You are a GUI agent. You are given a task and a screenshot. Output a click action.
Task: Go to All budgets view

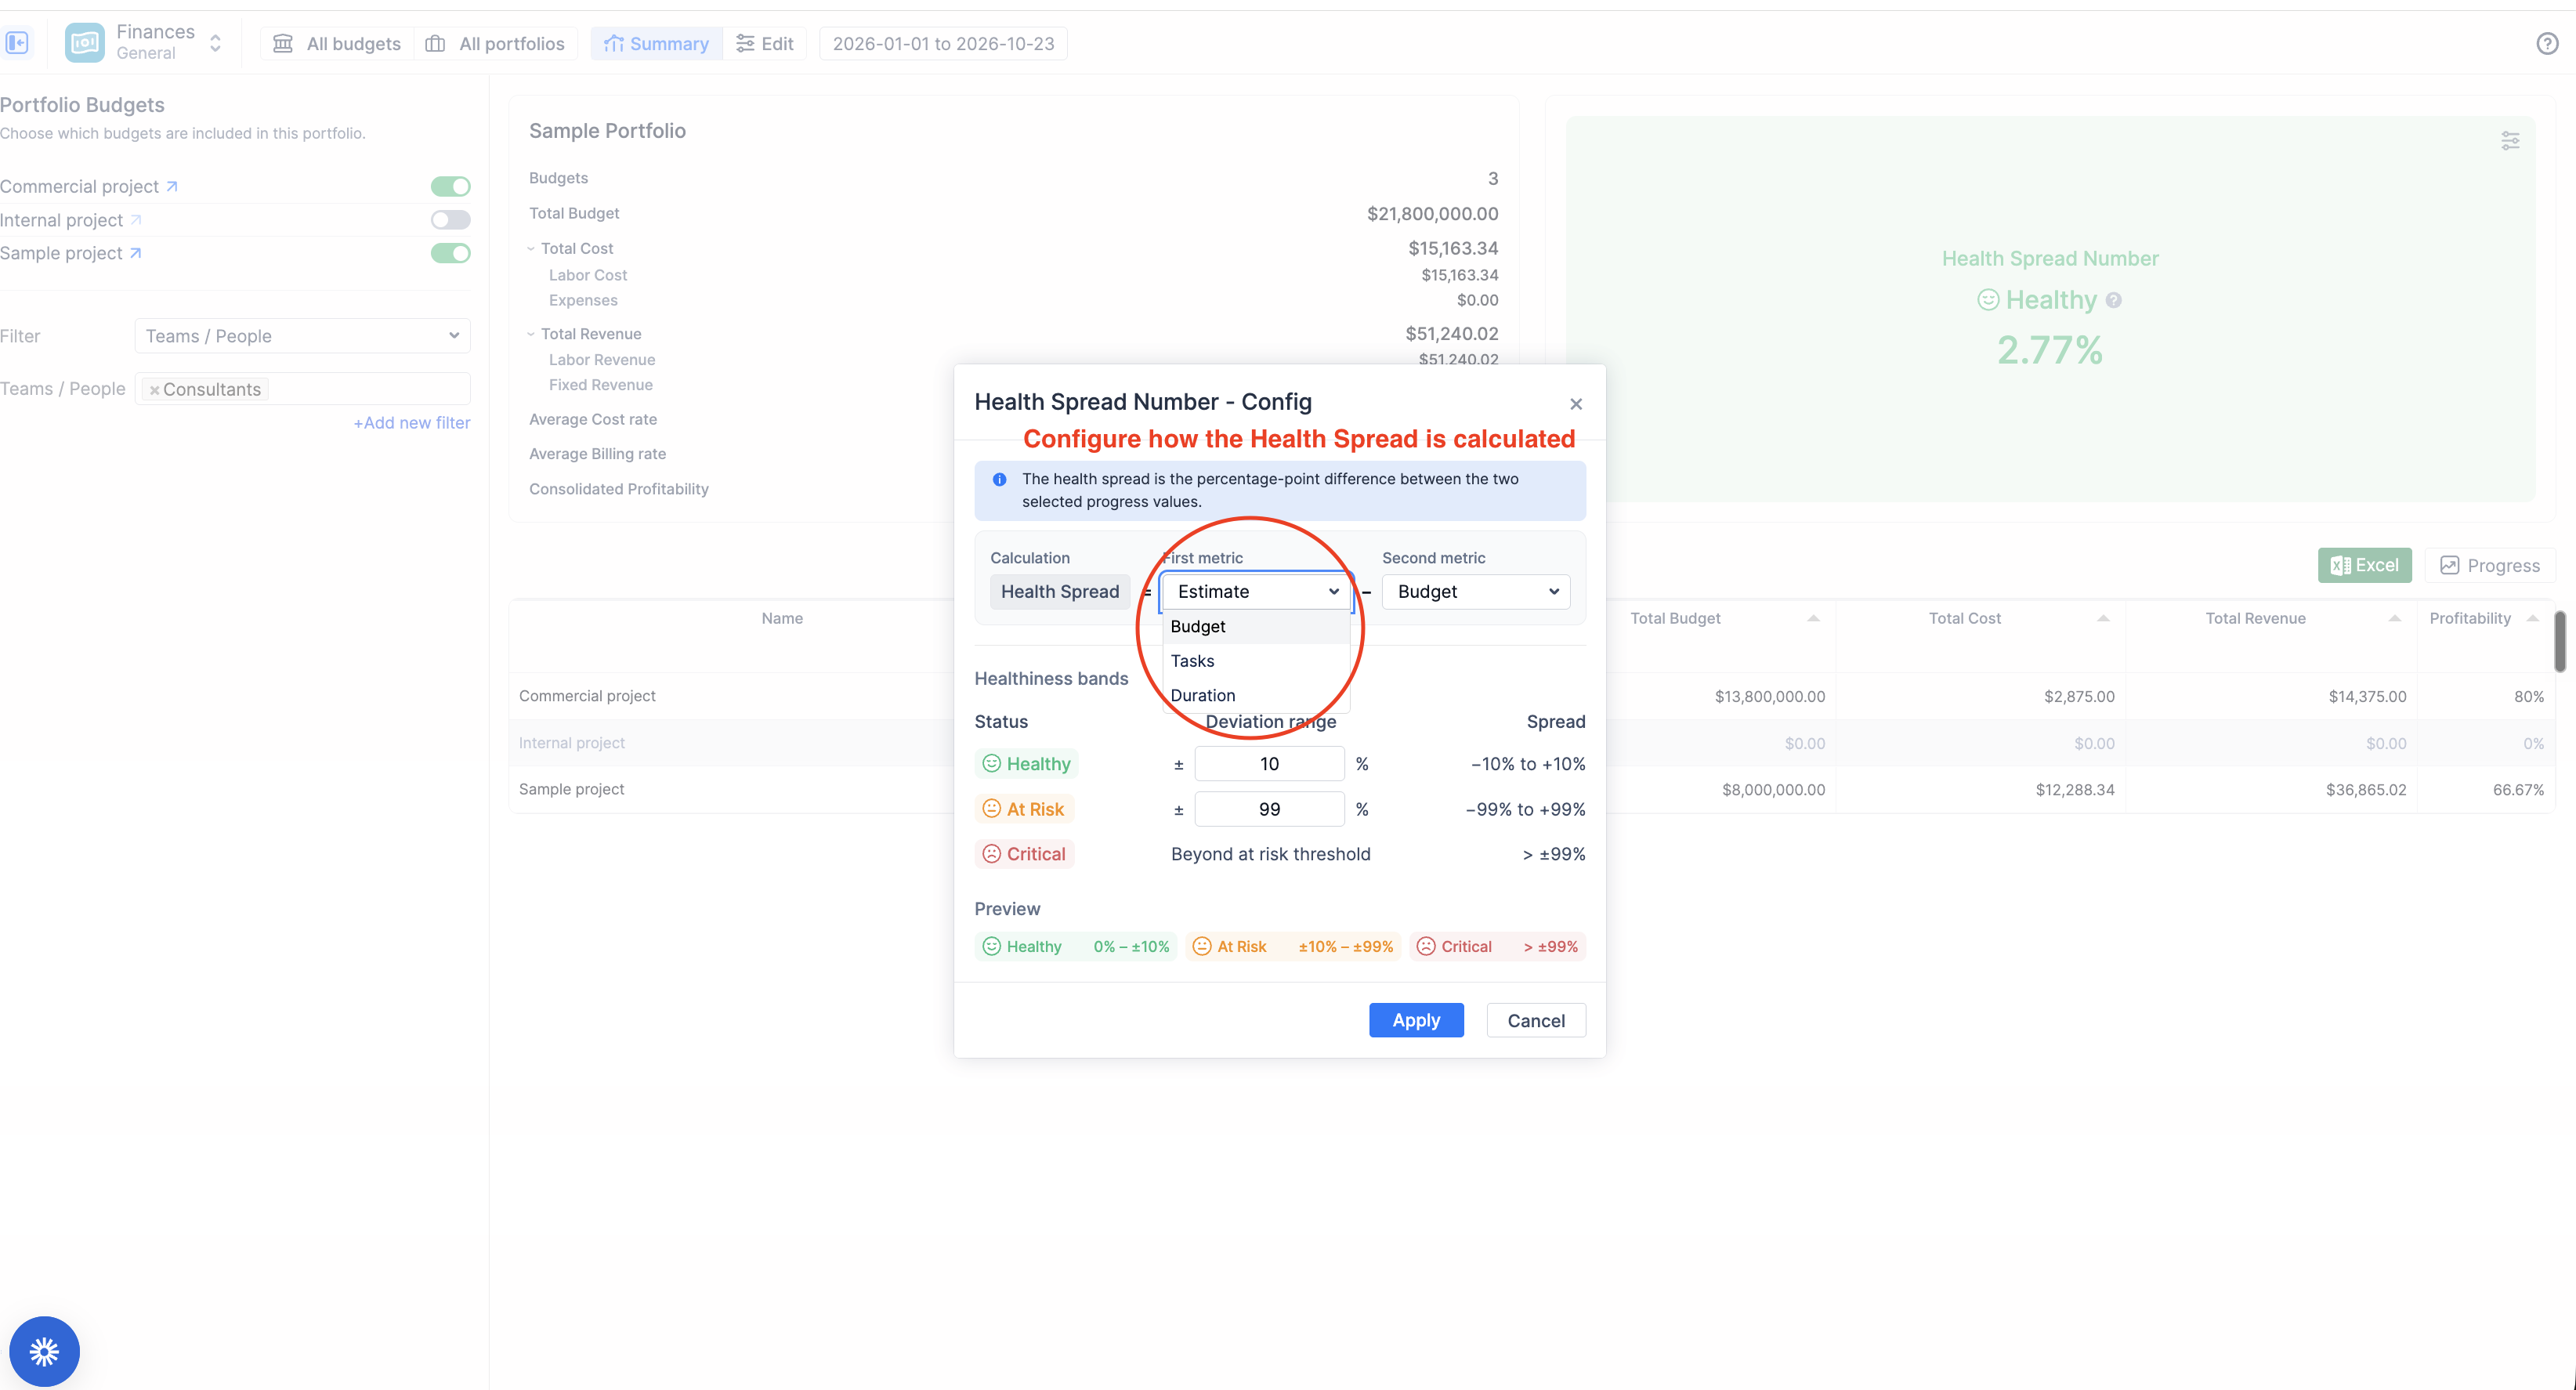337,43
